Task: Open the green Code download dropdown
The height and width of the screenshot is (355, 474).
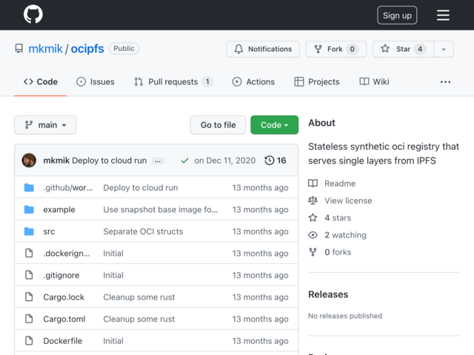Action: point(274,125)
